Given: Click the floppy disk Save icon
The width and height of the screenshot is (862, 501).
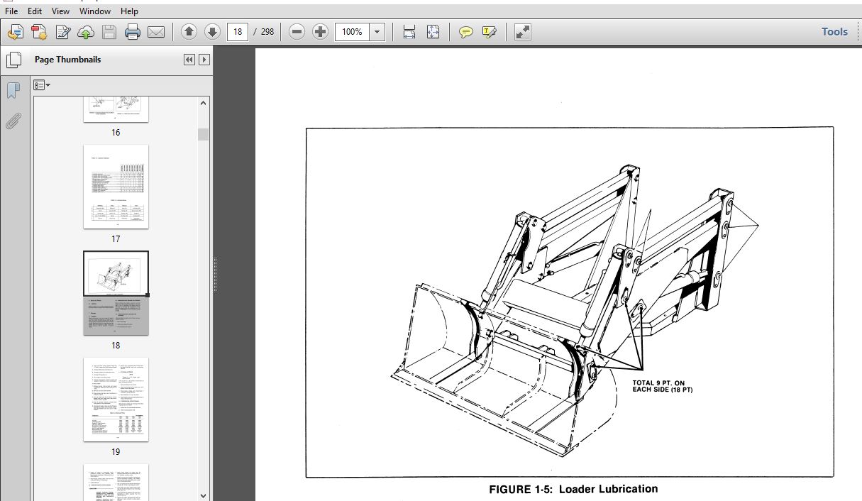Looking at the screenshot, I should pyautogui.click(x=109, y=32).
